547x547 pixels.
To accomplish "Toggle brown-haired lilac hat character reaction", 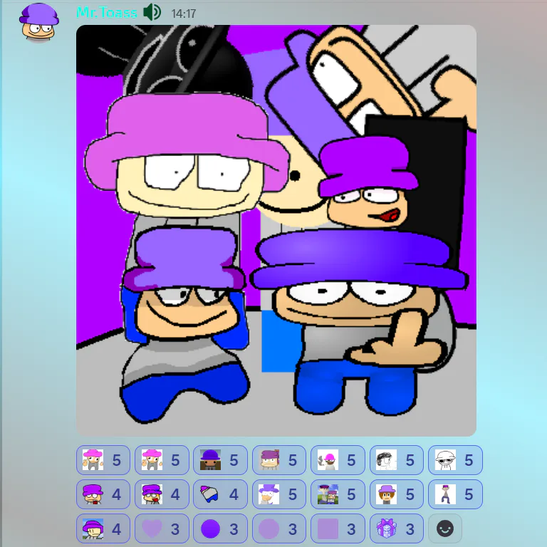I will click(397, 494).
